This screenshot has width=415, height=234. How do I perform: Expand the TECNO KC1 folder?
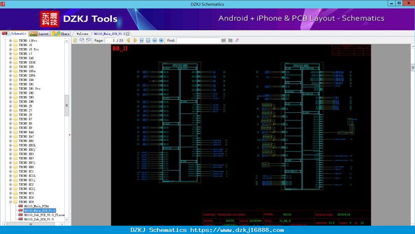pyautogui.click(x=10, y=171)
